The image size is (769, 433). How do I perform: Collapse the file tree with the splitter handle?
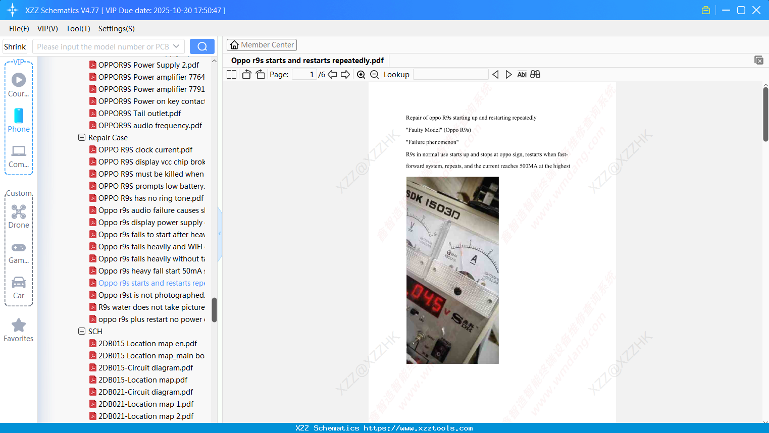pyautogui.click(x=220, y=233)
